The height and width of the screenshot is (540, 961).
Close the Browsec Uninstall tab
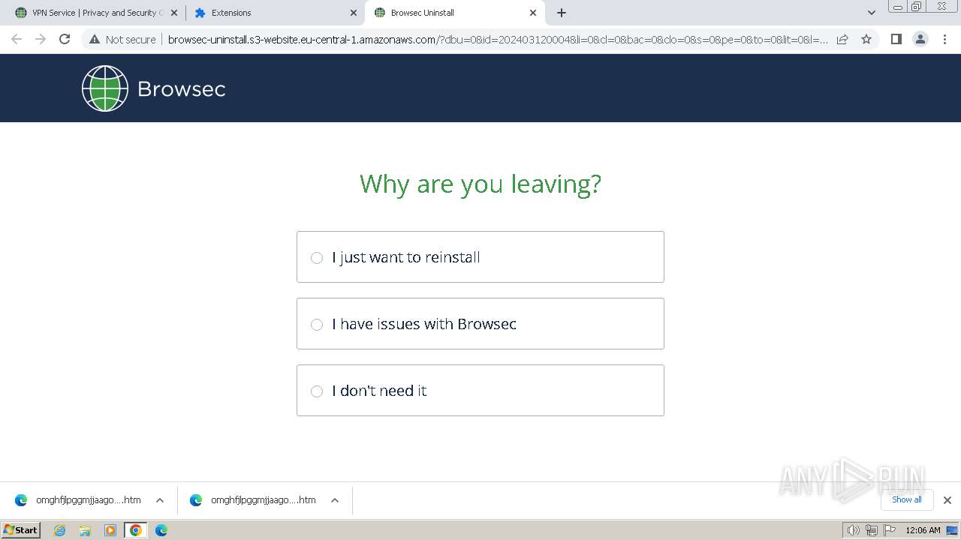[533, 13]
